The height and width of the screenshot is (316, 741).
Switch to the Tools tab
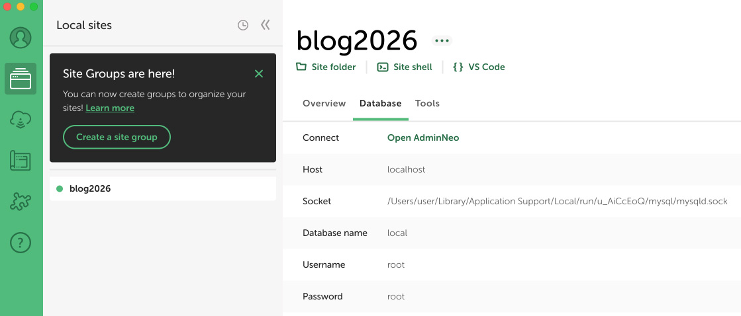point(427,103)
